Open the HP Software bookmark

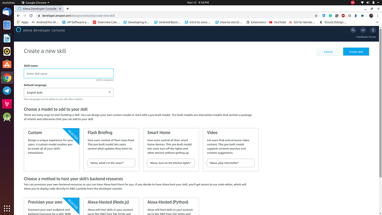coord(76,22)
